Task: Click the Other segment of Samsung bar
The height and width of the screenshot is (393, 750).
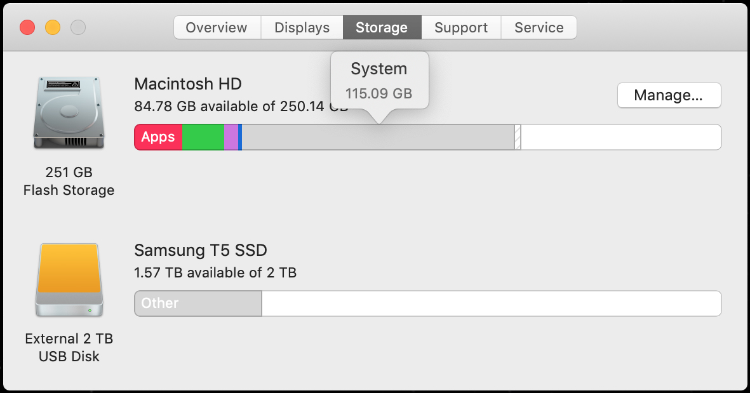Action: [x=198, y=303]
